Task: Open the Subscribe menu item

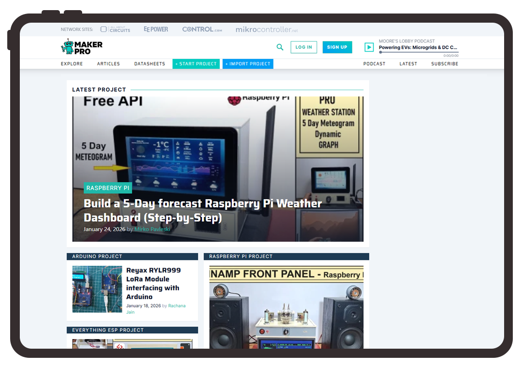Action: (445, 64)
